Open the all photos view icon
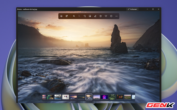 tap(61, 16)
